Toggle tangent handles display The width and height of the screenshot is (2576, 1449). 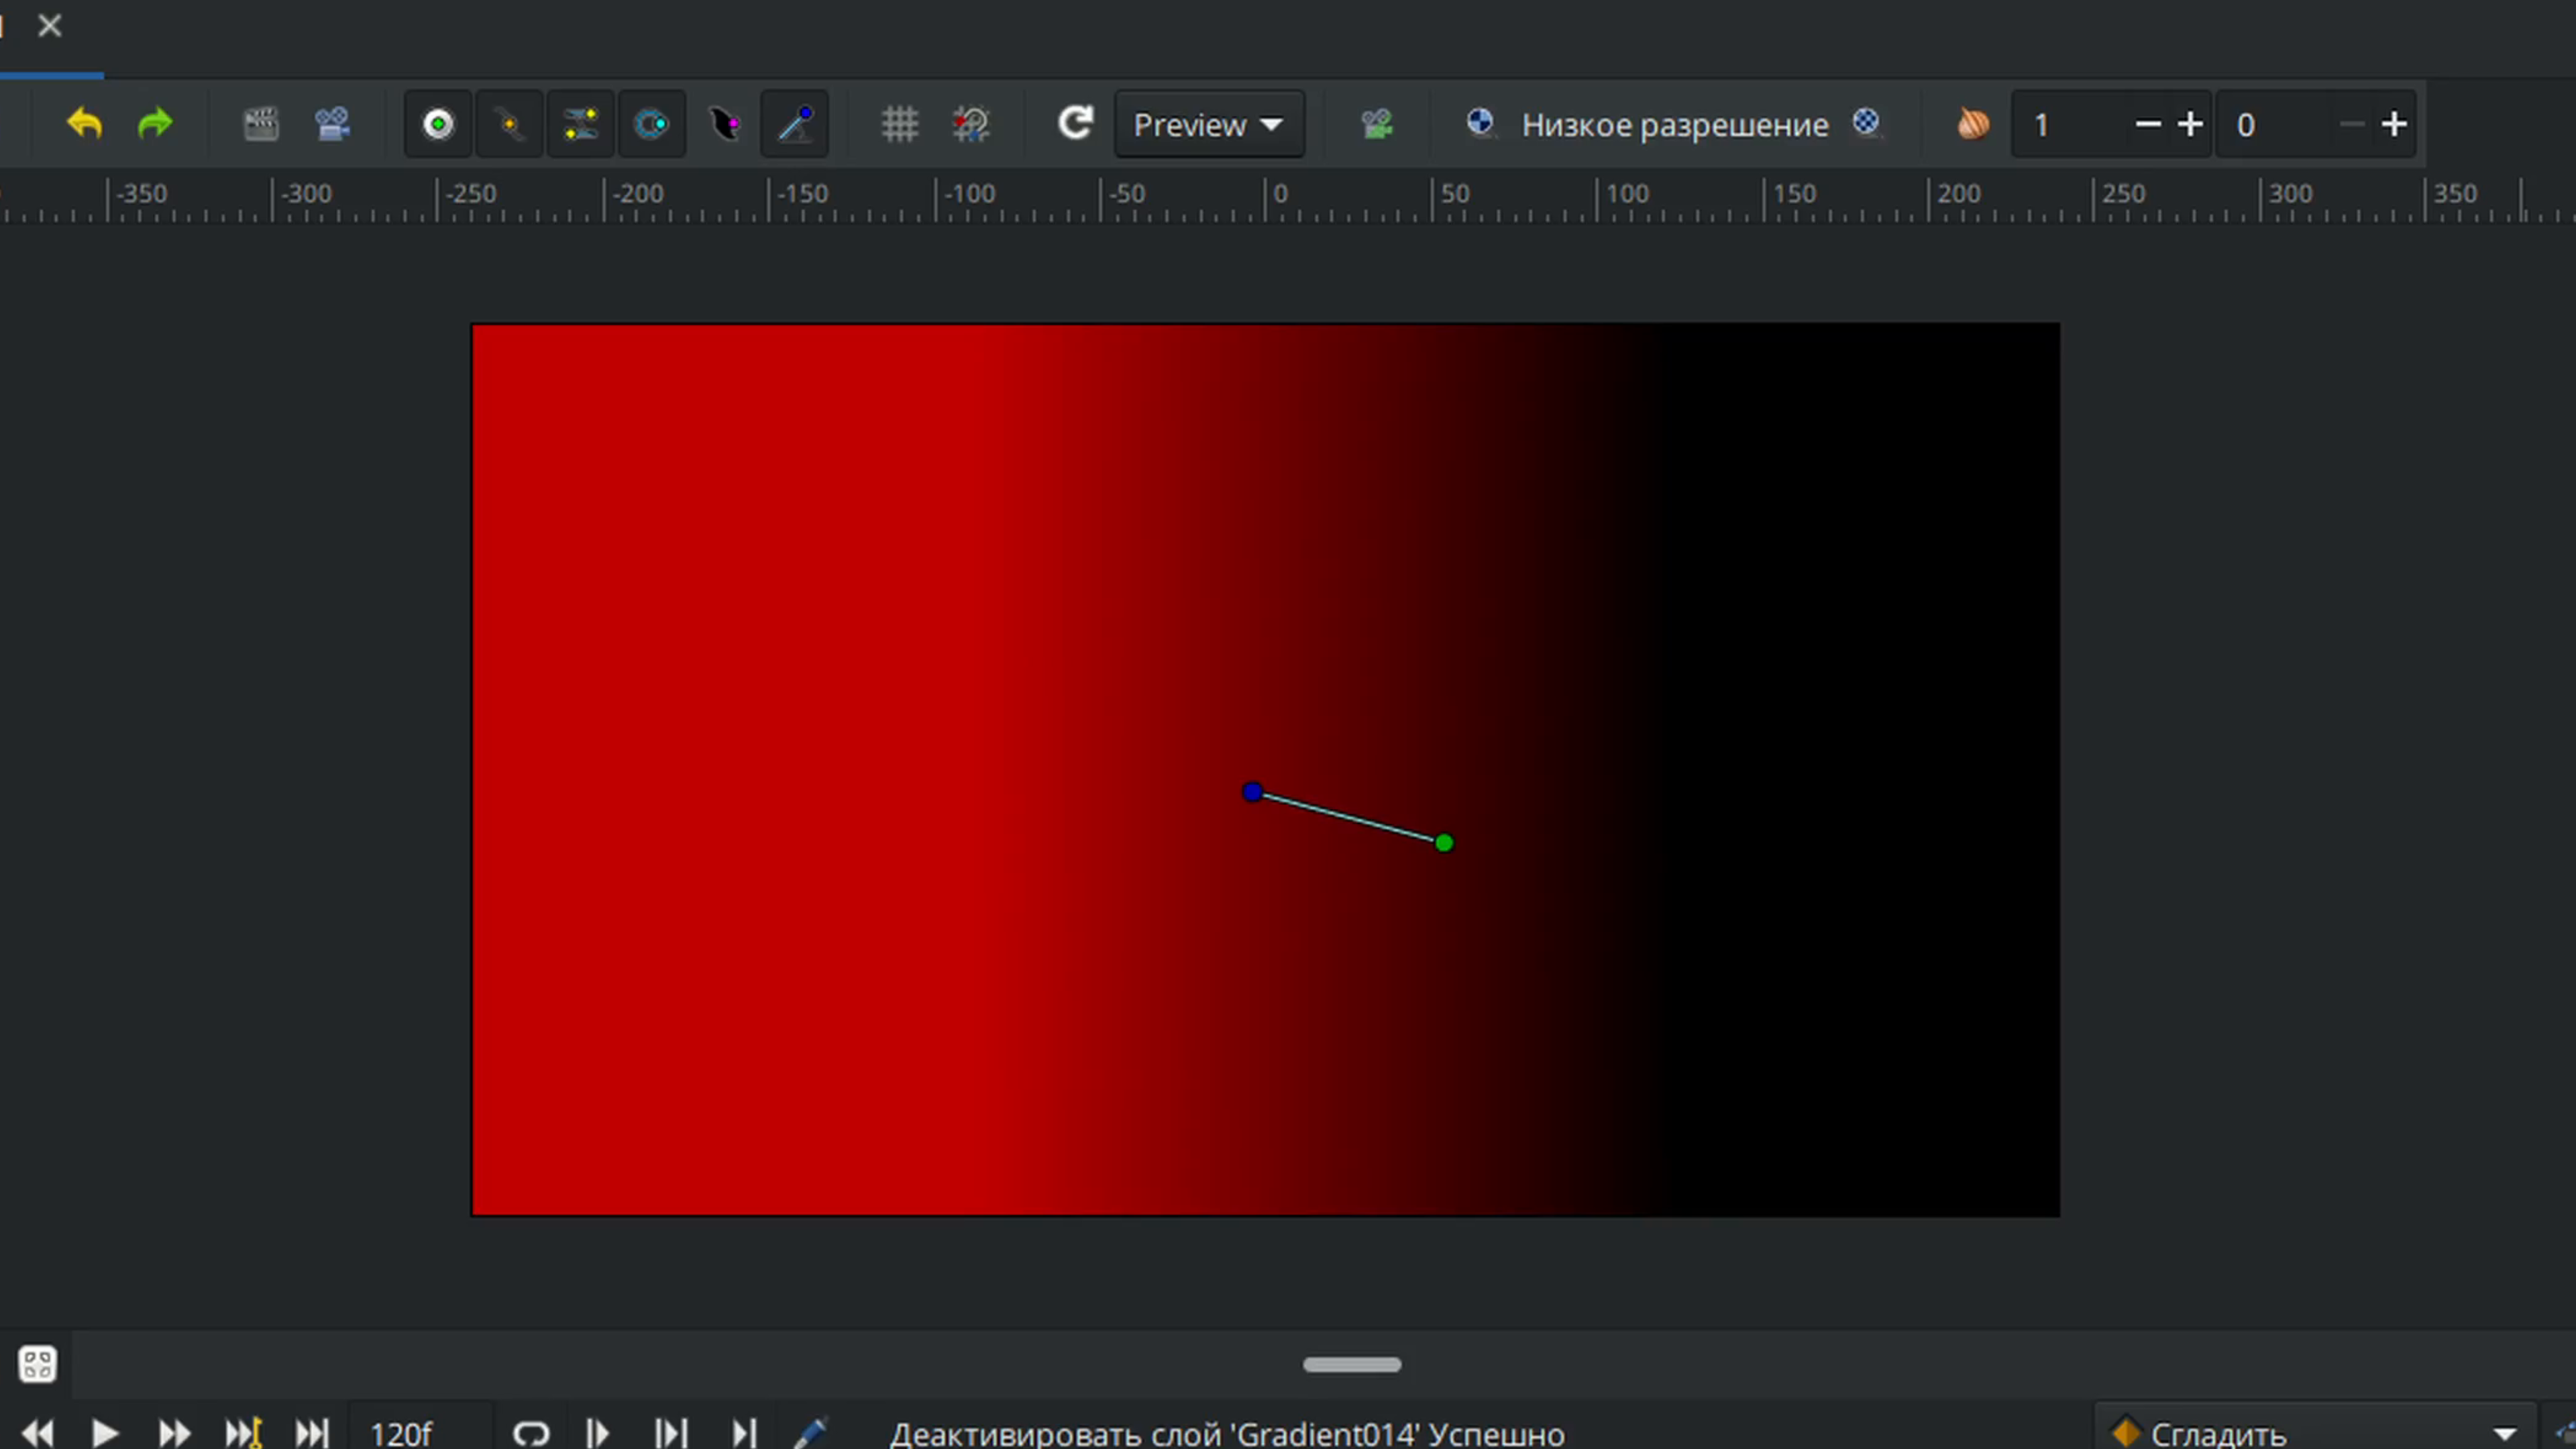click(x=581, y=124)
